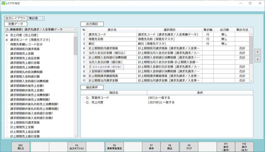Screen dimensions: 265x152
Task: Click the move-down arrow button
Action: pyautogui.click(x=258, y=59)
